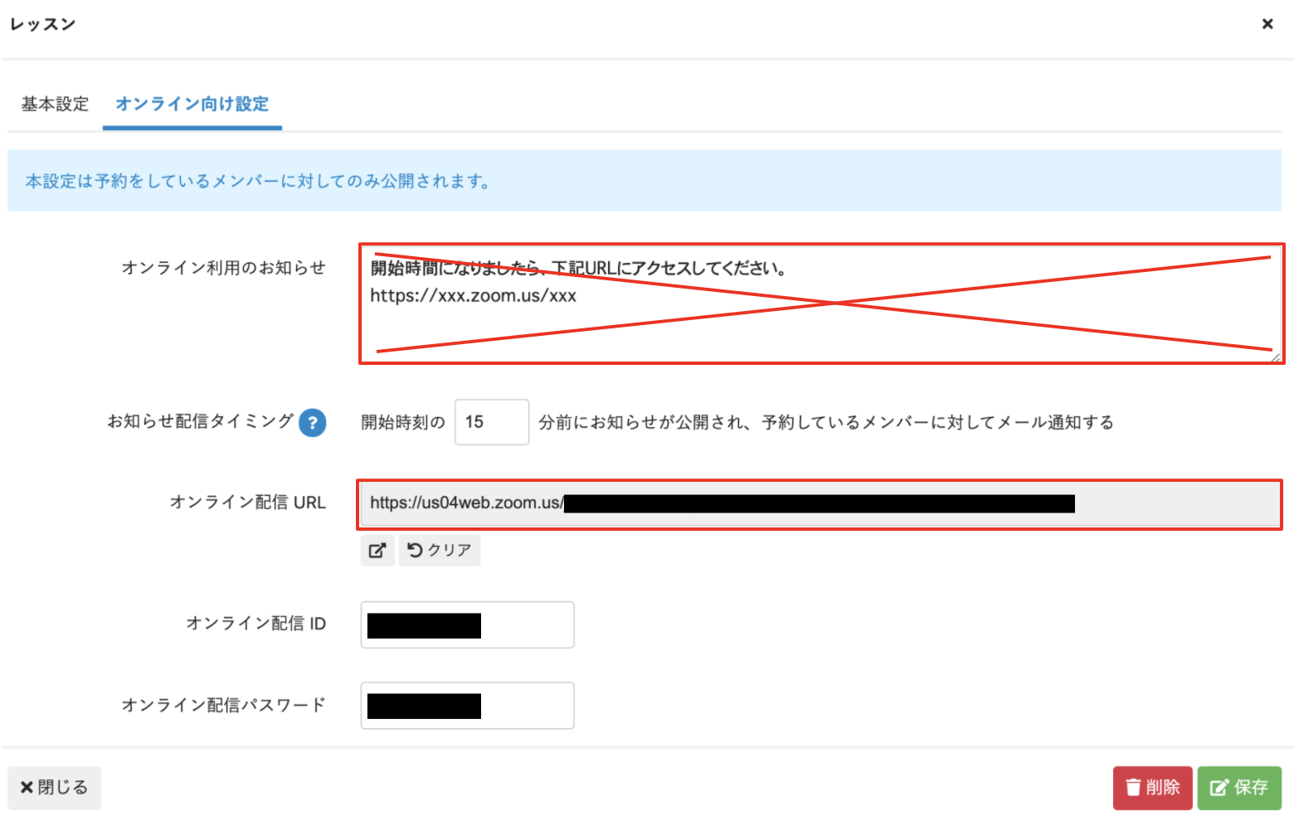Click the resize handle of the notice textarea
Screen dimensions: 1294x821
tap(1275, 357)
